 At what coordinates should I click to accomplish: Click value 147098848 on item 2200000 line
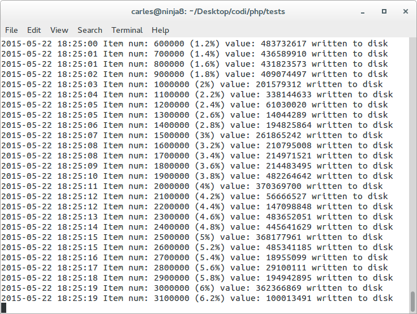tap(289, 207)
